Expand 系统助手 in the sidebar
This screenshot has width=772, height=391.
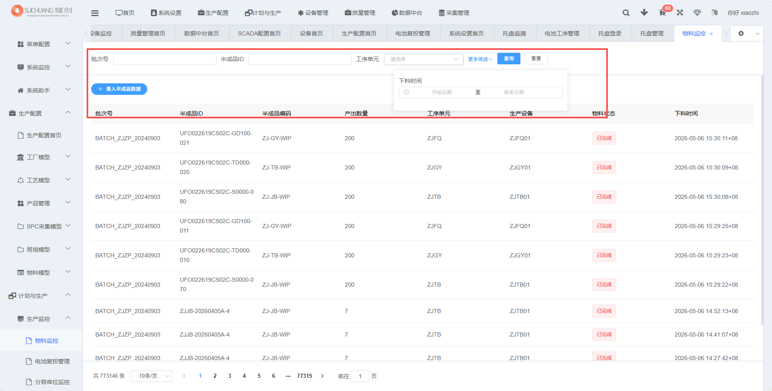click(41, 90)
